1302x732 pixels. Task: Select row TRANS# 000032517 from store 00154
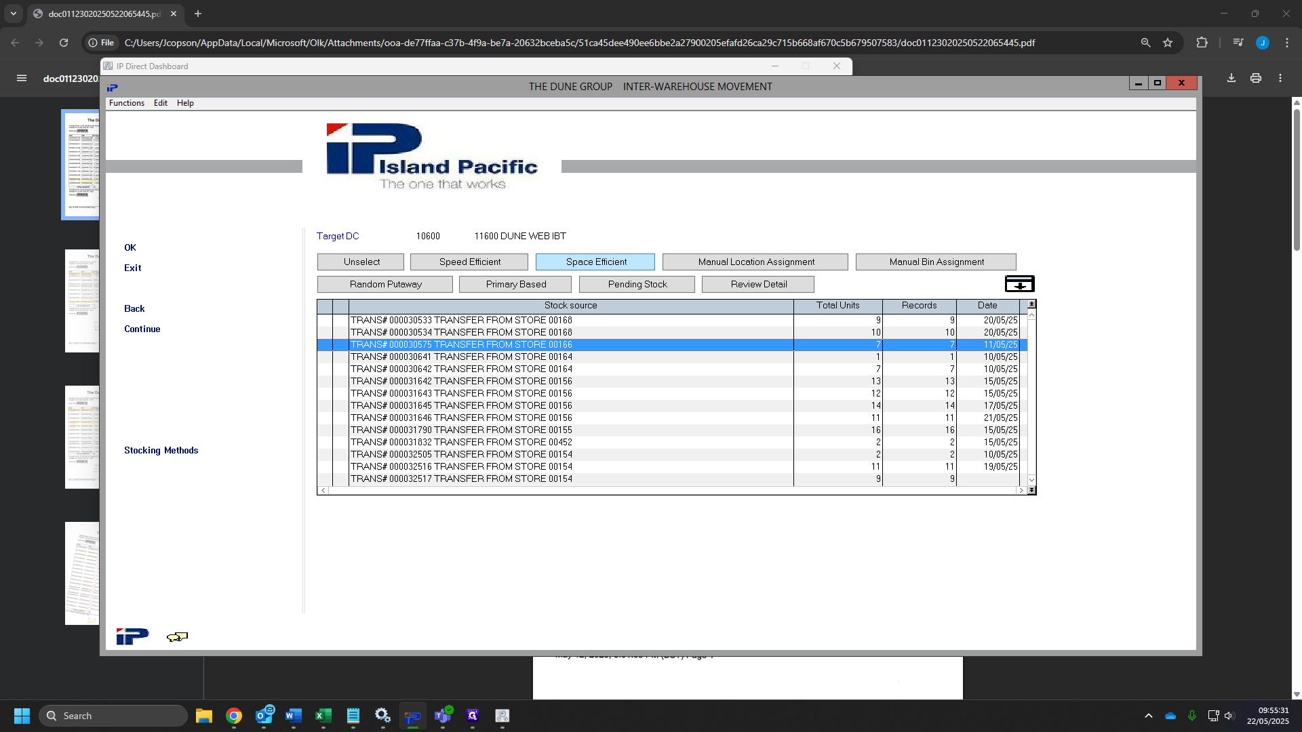pos(672,479)
